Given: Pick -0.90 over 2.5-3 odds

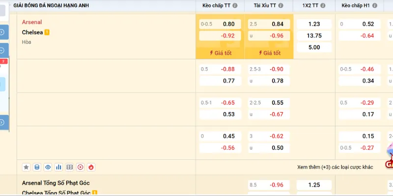Looking at the screenshot, I should 269,69.
